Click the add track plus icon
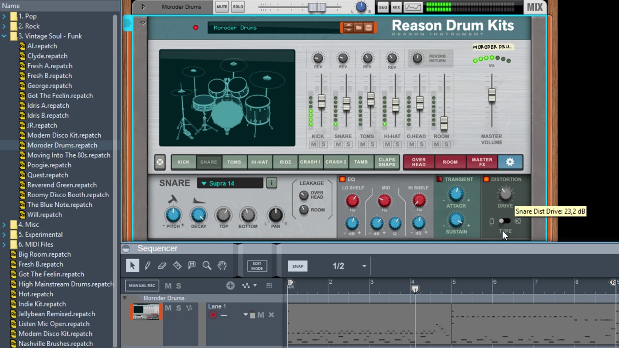This screenshot has width=619, height=348. 230,286
